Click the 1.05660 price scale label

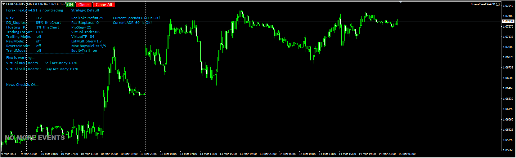[x=508, y=150]
